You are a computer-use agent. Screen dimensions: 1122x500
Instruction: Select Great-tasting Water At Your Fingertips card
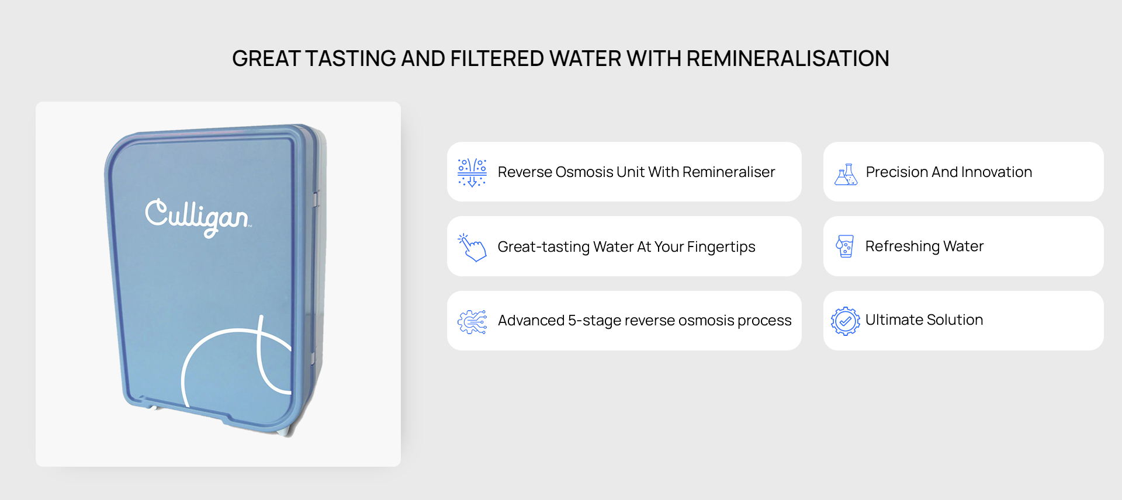coord(624,246)
